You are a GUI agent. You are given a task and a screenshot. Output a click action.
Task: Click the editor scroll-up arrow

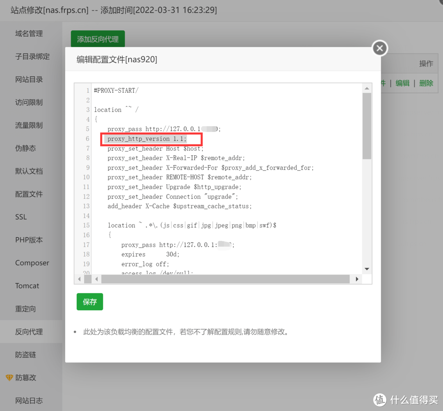[x=367, y=89]
